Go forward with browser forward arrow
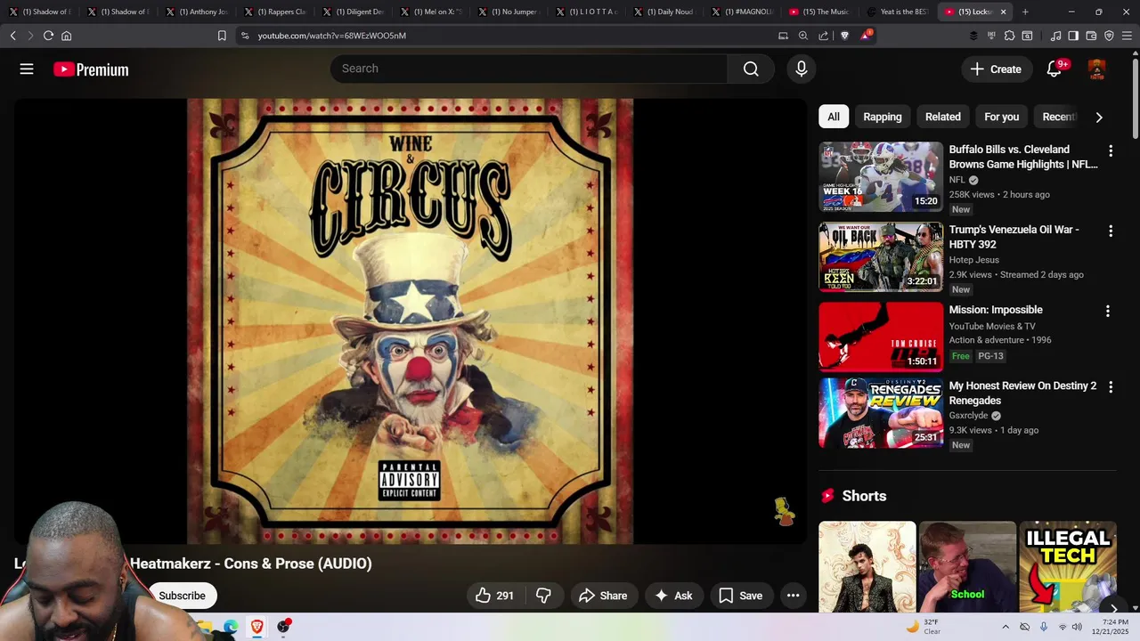 pyautogui.click(x=29, y=36)
